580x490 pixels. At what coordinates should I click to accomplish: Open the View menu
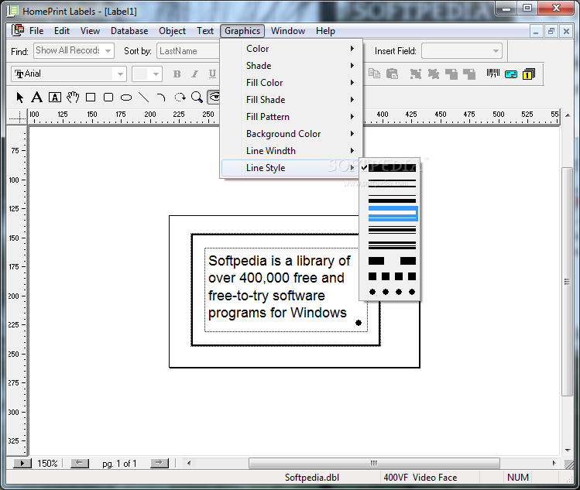click(x=91, y=31)
